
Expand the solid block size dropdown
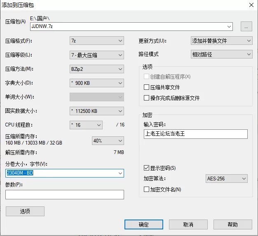tap(97, 111)
